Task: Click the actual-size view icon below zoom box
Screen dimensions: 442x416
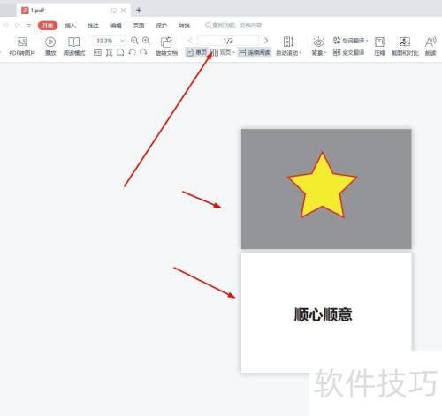Action: point(97,53)
